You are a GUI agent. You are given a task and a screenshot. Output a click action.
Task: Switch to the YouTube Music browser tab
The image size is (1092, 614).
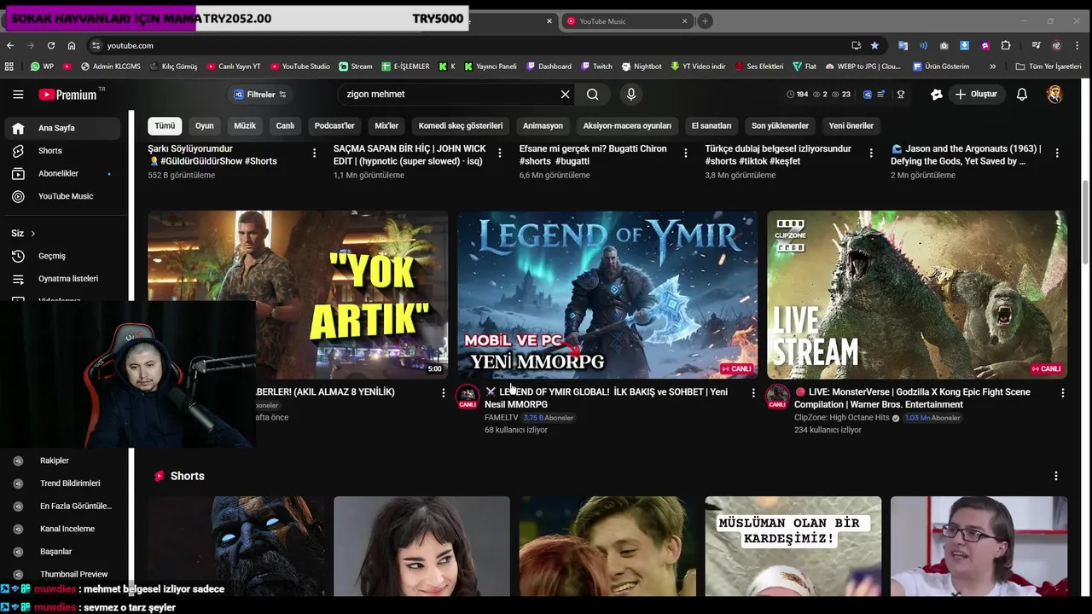pos(626,21)
